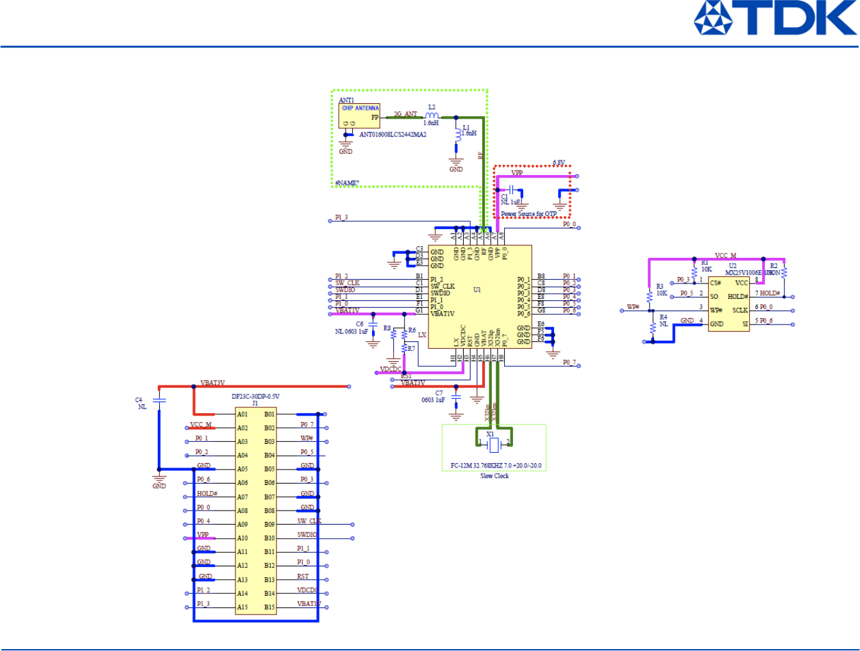Viewport: 860px width, 651px height.
Task: Click the '#NAME?' label in the green box
Action: pyautogui.click(x=347, y=183)
